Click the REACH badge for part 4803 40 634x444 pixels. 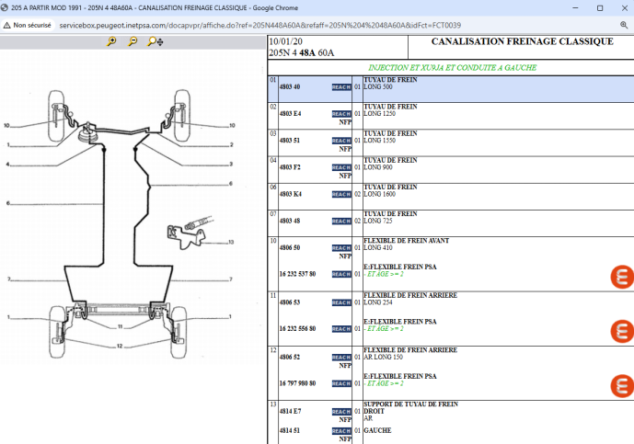coord(340,87)
